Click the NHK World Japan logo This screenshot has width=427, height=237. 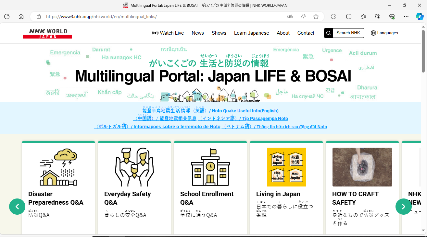47,33
